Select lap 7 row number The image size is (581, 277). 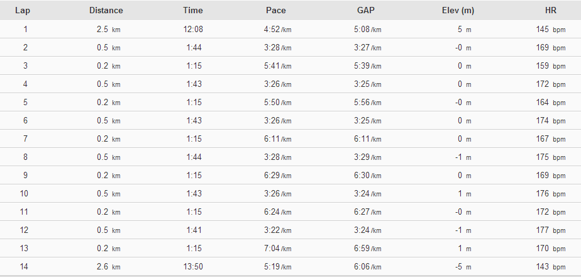(25, 139)
